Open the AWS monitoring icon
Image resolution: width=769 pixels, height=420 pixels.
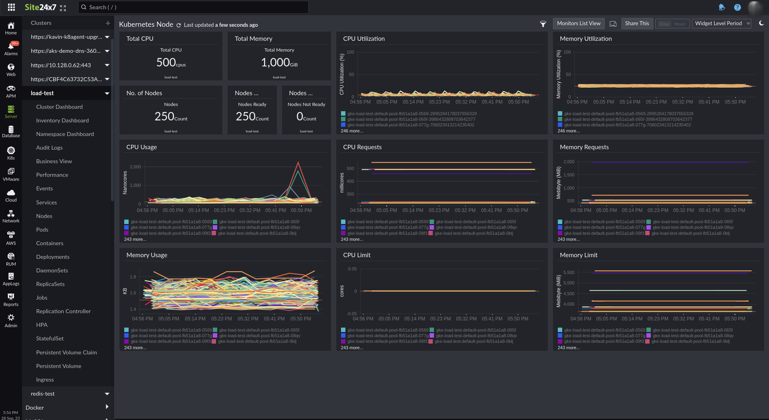click(x=11, y=236)
